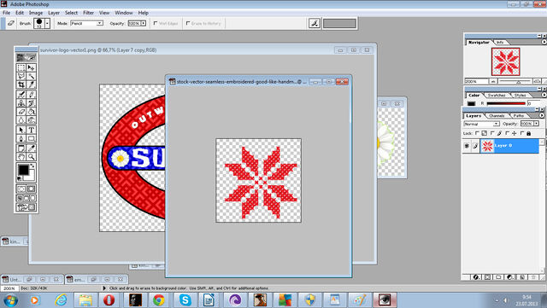Select the Move tool in toolbox
This screenshot has height=308, width=547.
point(31,67)
